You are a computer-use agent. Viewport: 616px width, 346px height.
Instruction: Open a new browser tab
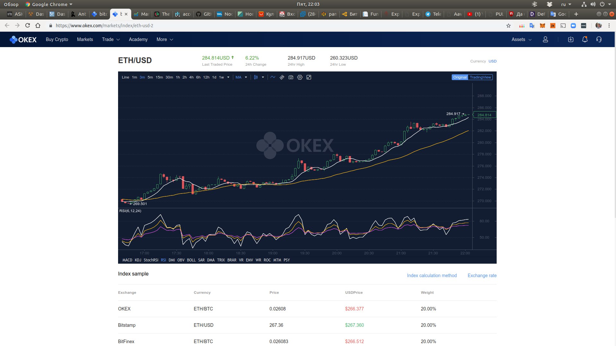click(576, 14)
